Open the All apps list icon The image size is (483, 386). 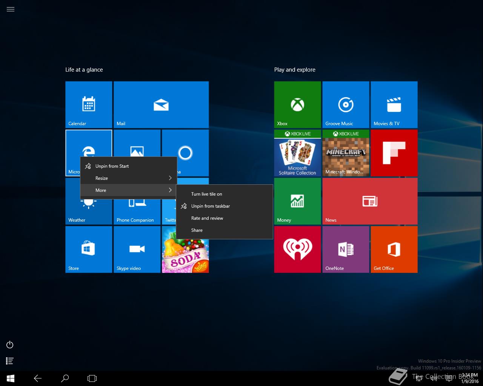10,361
